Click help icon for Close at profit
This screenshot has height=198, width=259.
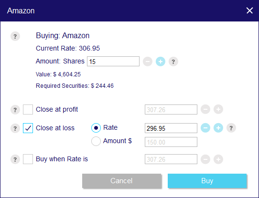click(x=15, y=109)
